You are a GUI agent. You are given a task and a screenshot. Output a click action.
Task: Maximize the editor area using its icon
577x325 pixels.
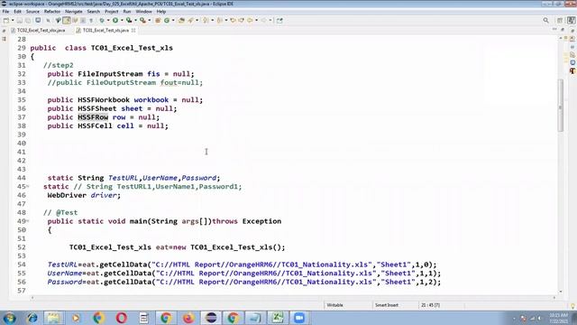point(563,30)
